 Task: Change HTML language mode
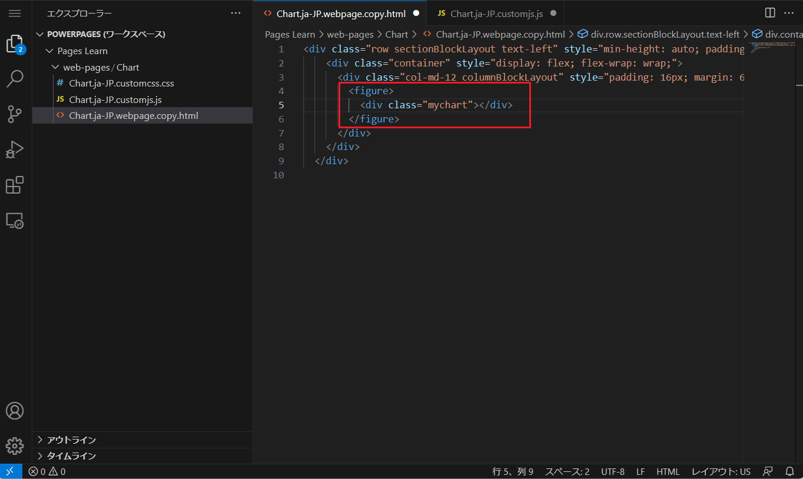point(668,471)
